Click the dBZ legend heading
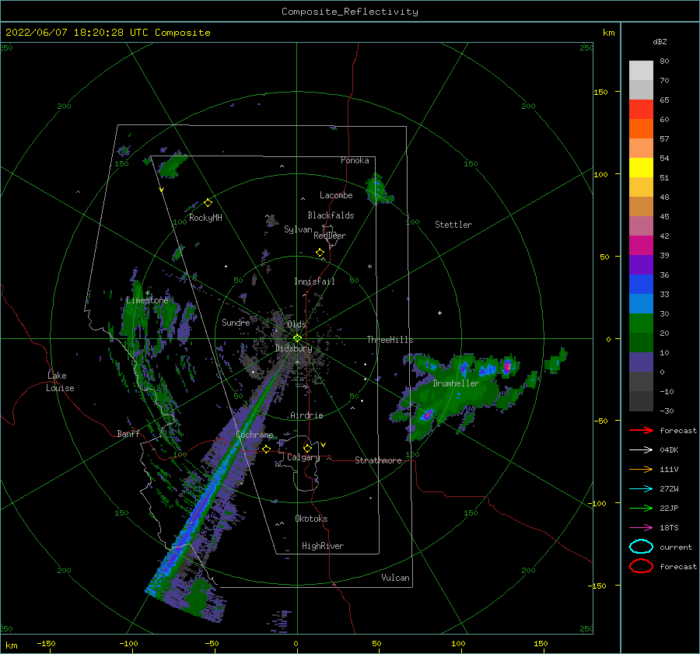This screenshot has width=700, height=654. coord(660,41)
